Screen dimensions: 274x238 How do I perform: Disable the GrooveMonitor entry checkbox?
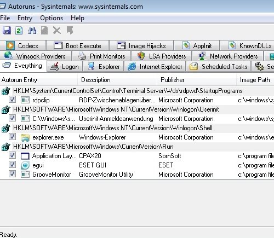(12, 174)
